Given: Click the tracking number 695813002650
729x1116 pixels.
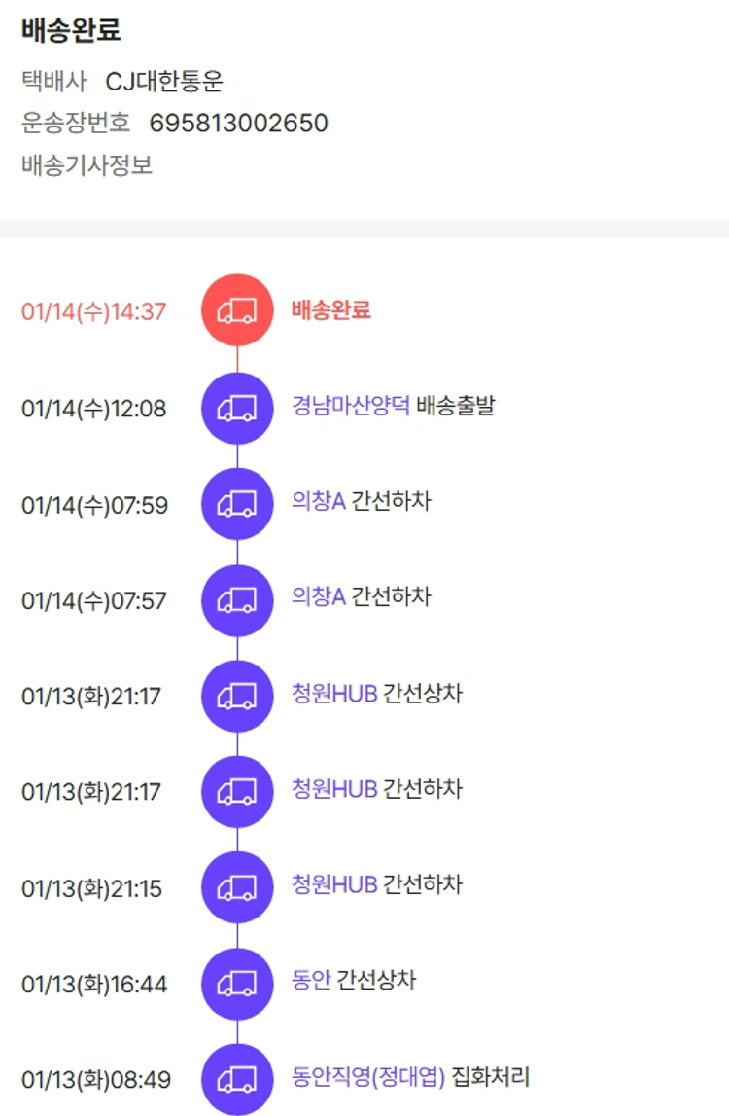Looking at the screenshot, I should [x=238, y=124].
